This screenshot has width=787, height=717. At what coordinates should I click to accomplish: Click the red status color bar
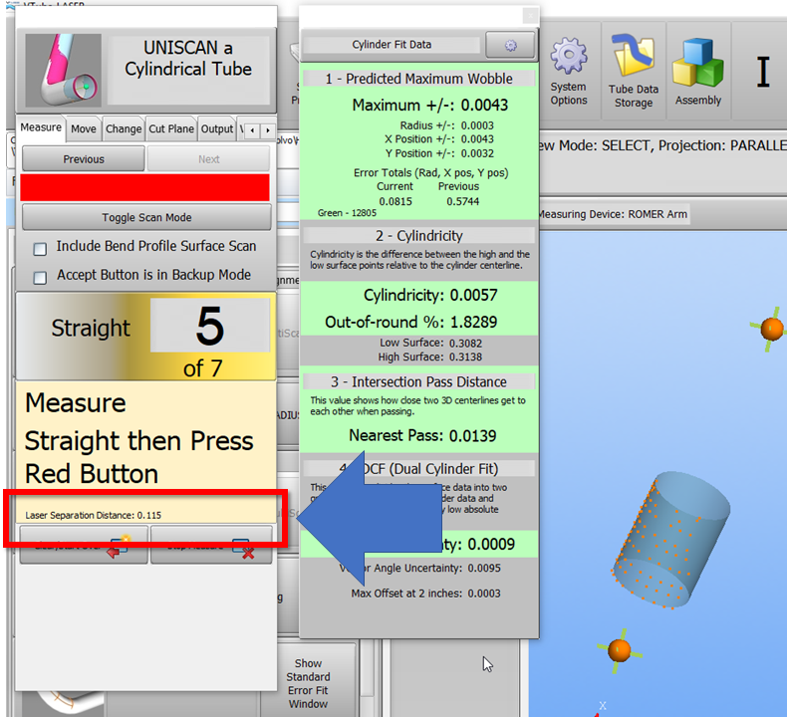145,188
